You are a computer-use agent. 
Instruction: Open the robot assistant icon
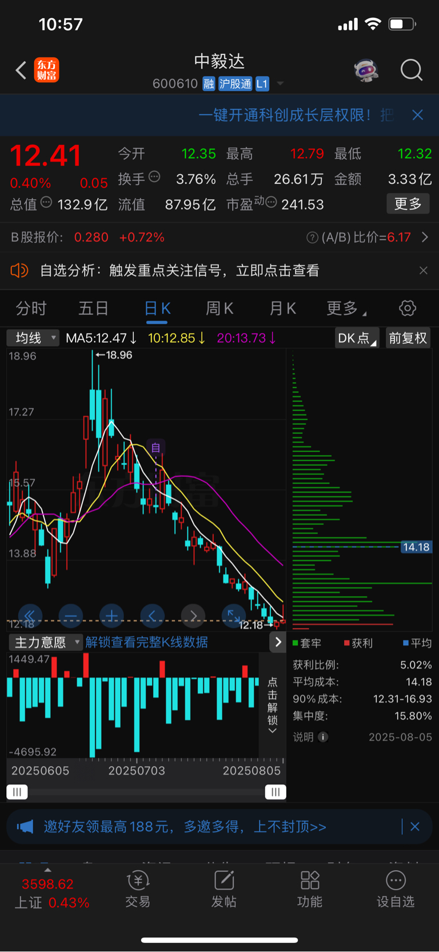pos(366,70)
